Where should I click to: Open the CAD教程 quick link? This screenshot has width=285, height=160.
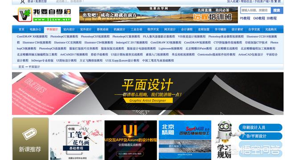(259, 18)
